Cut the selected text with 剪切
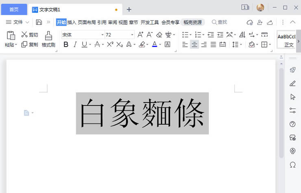The height and width of the screenshot is (193, 301). (x=30, y=35)
